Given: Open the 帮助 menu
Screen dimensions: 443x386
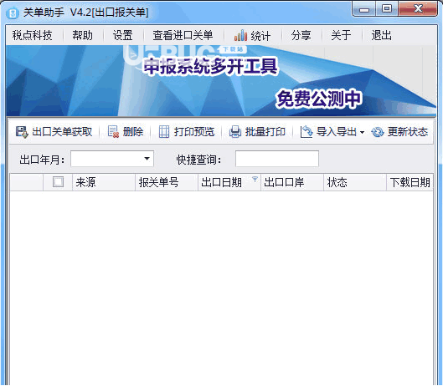Looking at the screenshot, I should pos(83,36).
